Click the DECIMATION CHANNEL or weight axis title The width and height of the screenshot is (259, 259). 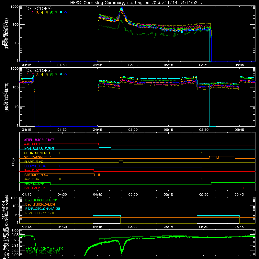coord(5,210)
